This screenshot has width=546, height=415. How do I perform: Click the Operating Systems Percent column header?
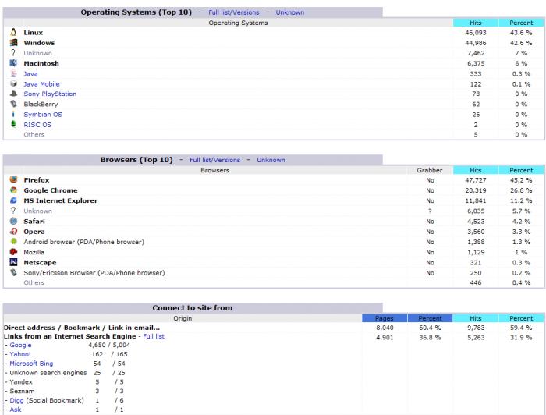521,23
